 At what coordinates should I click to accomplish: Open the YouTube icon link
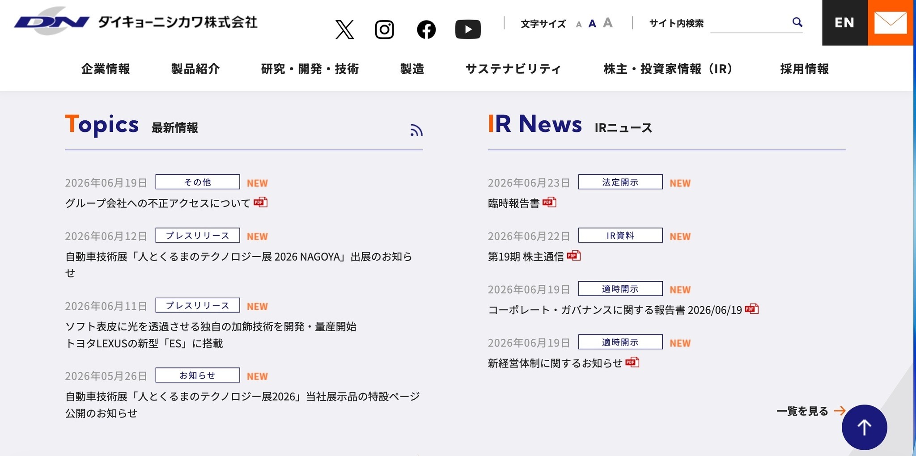[x=468, y=30]
